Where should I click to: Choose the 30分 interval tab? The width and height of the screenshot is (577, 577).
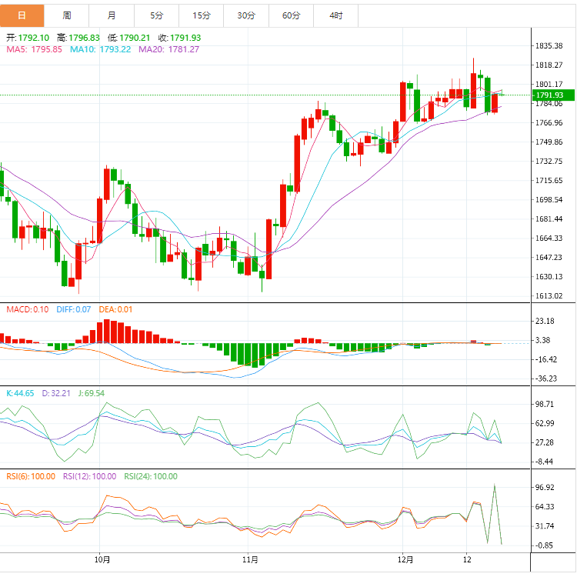point(246,15)
